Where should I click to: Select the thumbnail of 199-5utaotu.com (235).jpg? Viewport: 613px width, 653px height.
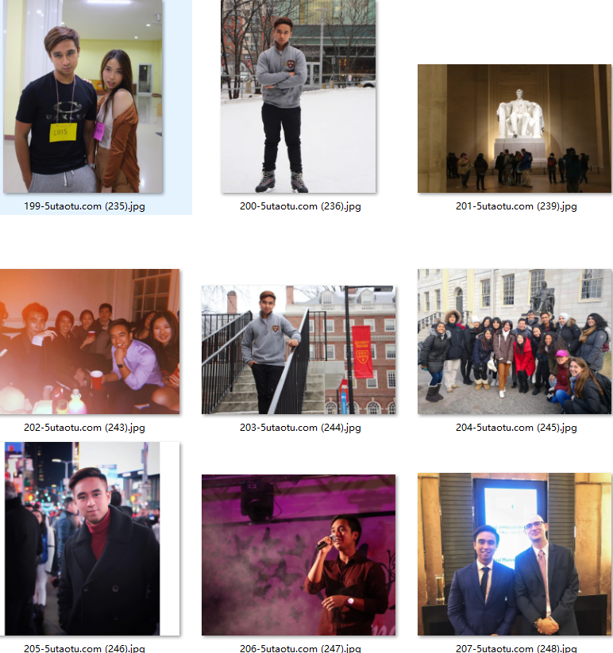point(83,96)
